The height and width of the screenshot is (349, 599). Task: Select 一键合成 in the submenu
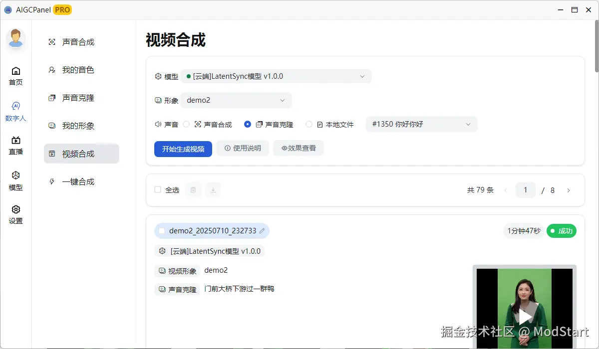coord(81,182)
